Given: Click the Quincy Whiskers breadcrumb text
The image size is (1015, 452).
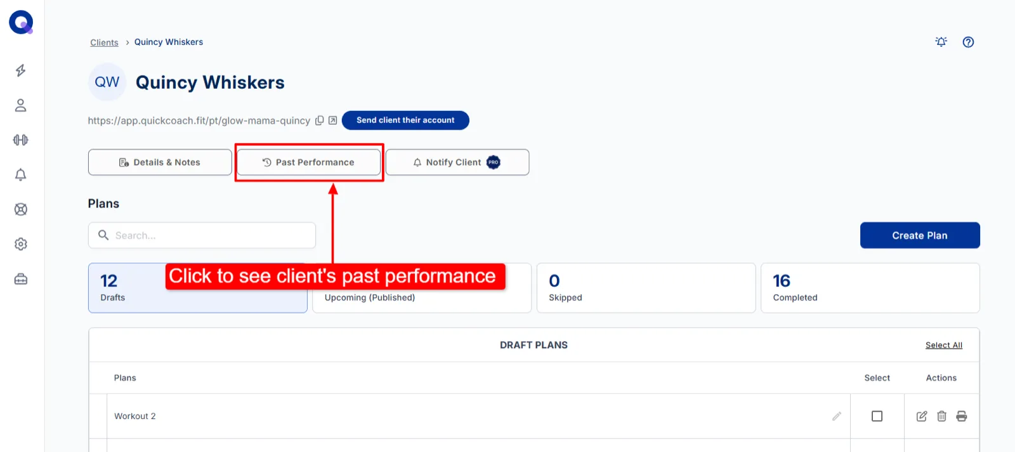Looking at the screenshot, I should pos(169,42).
